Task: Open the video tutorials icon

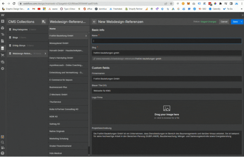Action: (3, 148)
